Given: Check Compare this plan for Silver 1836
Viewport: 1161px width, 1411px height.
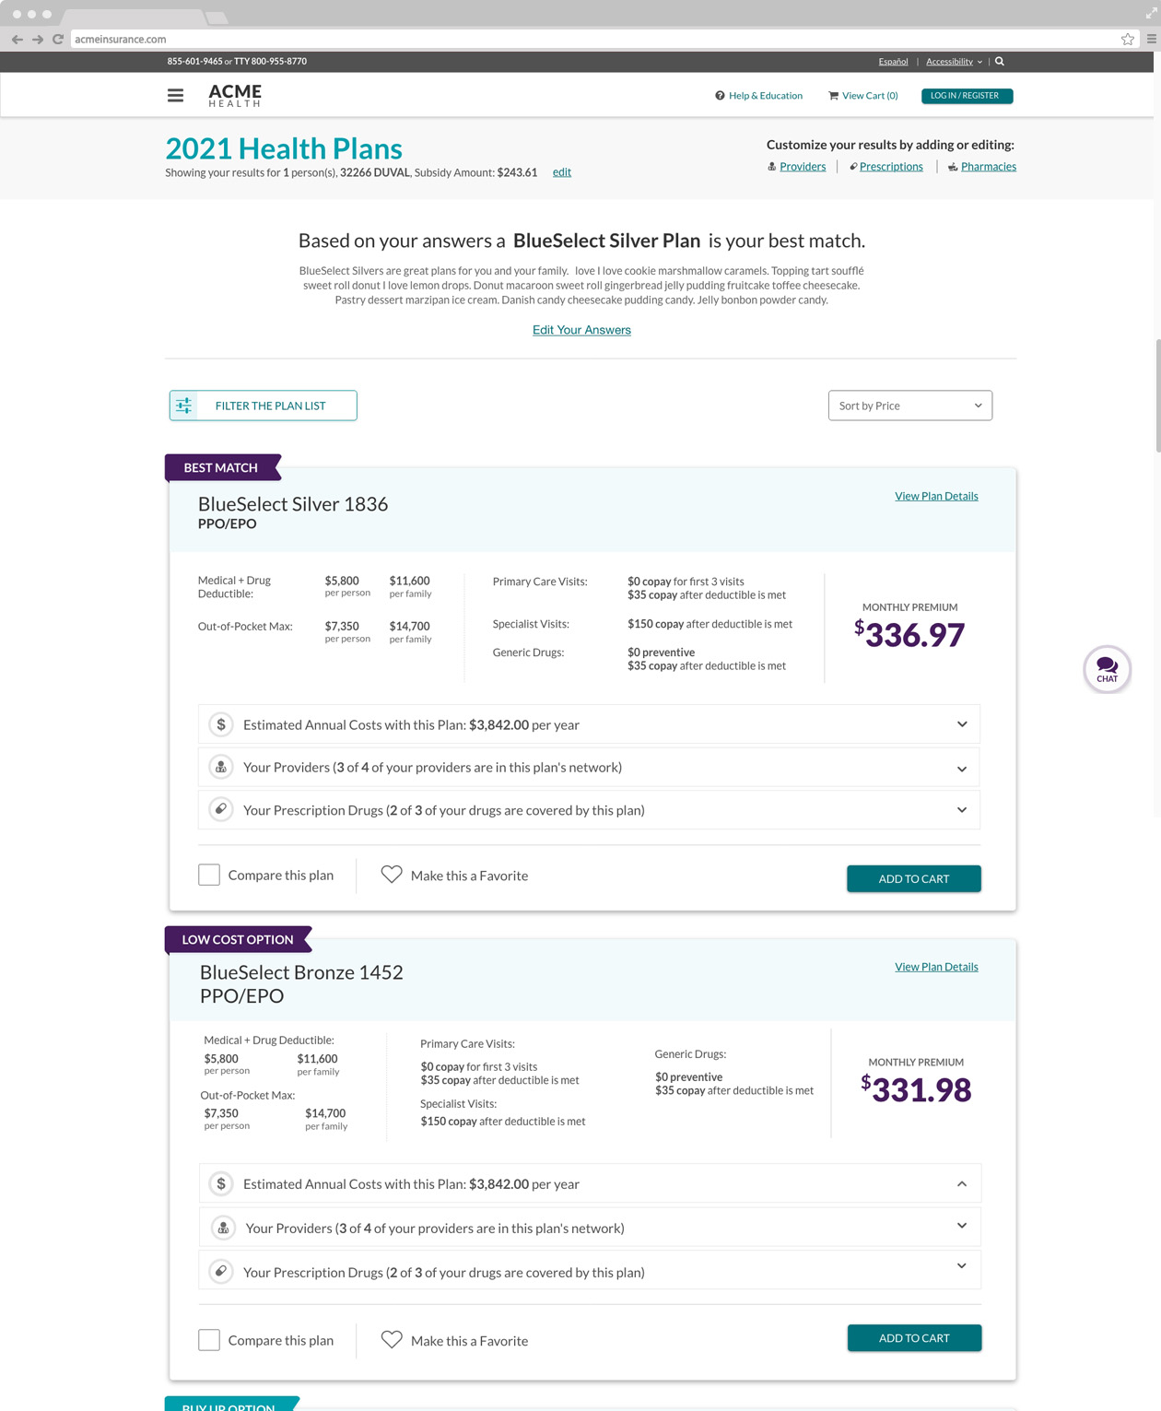Looking at the screenshot, I should coord(209,875).
